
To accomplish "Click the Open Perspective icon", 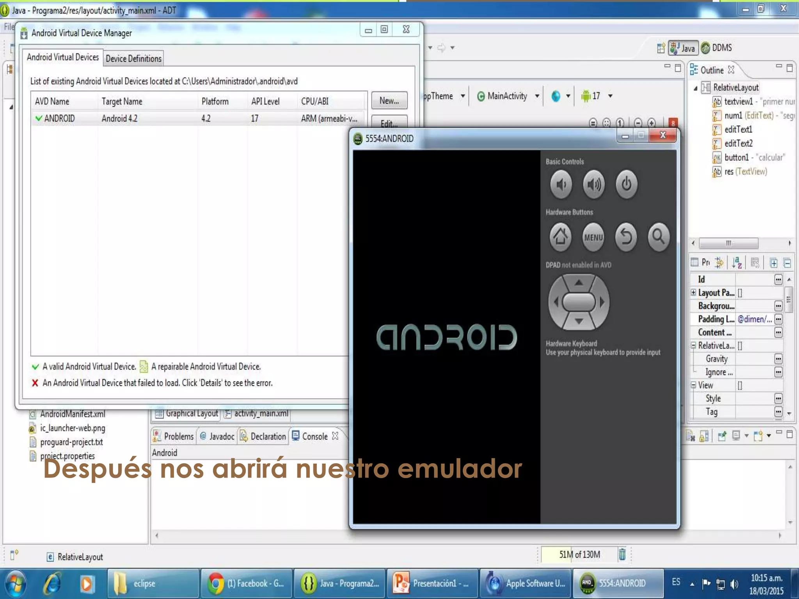I will click(661, 48).
